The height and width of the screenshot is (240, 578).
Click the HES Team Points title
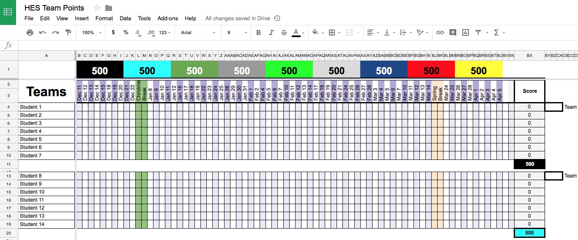(x=54, y=8)
